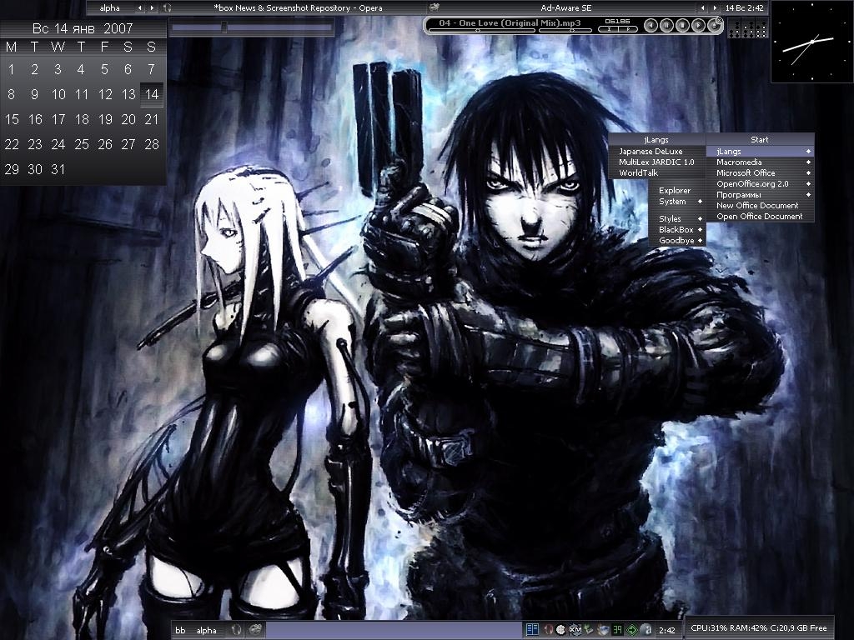The height and width of the screenshot is (640, 854).
Task: Switch to Ad-Aware SE task
Action: click(566, 8)
